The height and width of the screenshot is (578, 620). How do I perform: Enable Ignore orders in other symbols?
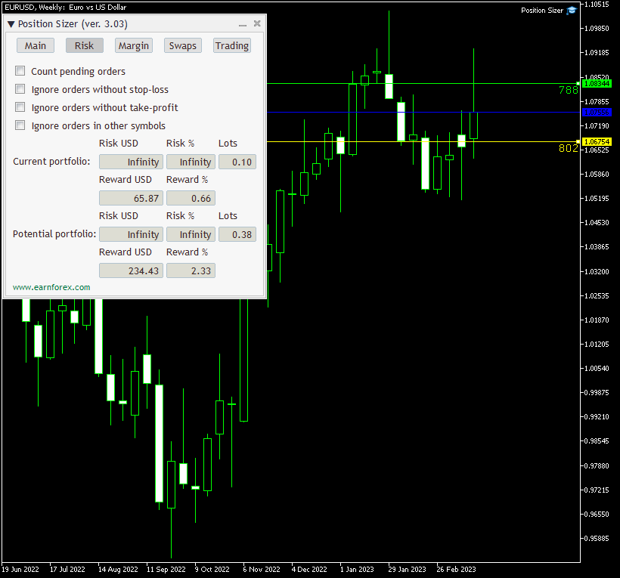(20, 125)
